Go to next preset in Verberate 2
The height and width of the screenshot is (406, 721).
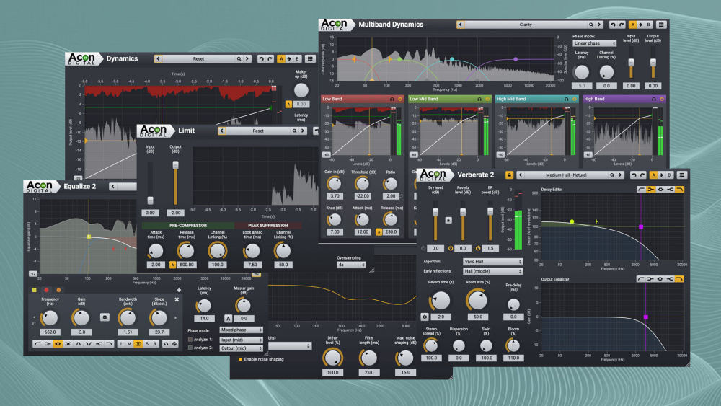[x=619, y=175]
